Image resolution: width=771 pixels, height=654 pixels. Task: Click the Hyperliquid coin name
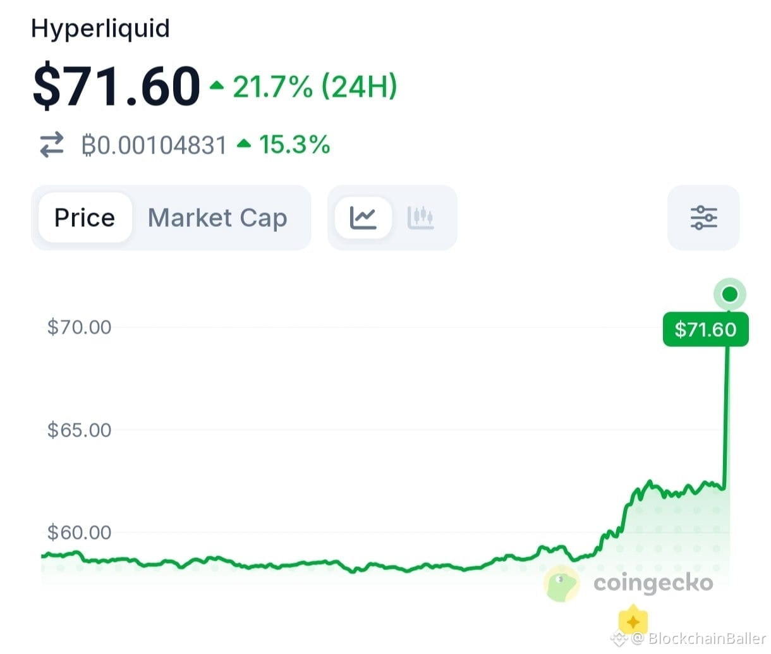point(100,28)
